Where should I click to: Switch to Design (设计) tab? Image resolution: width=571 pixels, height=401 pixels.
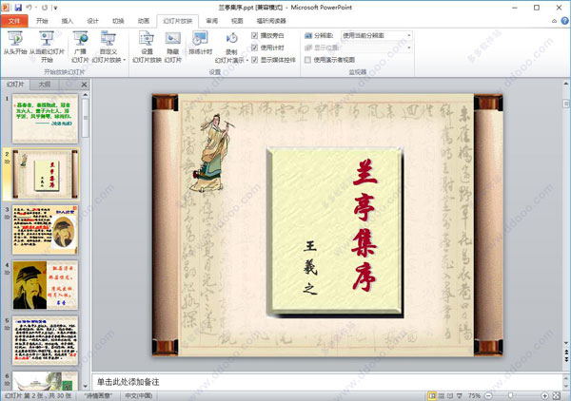click(x=93, y=21)
